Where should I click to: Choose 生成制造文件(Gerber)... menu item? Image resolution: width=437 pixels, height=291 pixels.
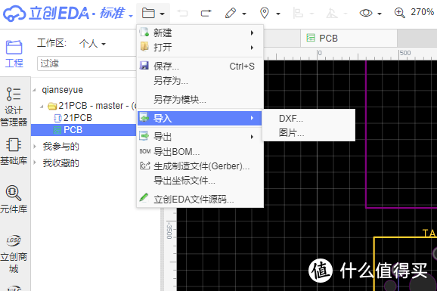[200, 166]
